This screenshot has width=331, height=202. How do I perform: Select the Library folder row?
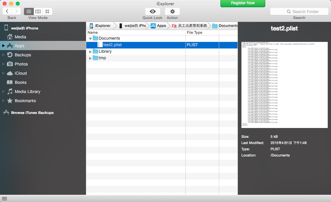(x=162, y=51)
